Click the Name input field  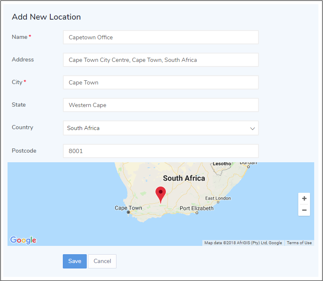pos(160,37)
